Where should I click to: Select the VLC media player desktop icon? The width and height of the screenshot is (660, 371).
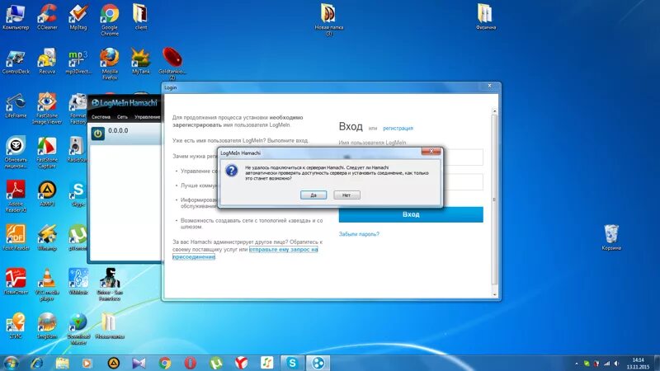(47, 284)
